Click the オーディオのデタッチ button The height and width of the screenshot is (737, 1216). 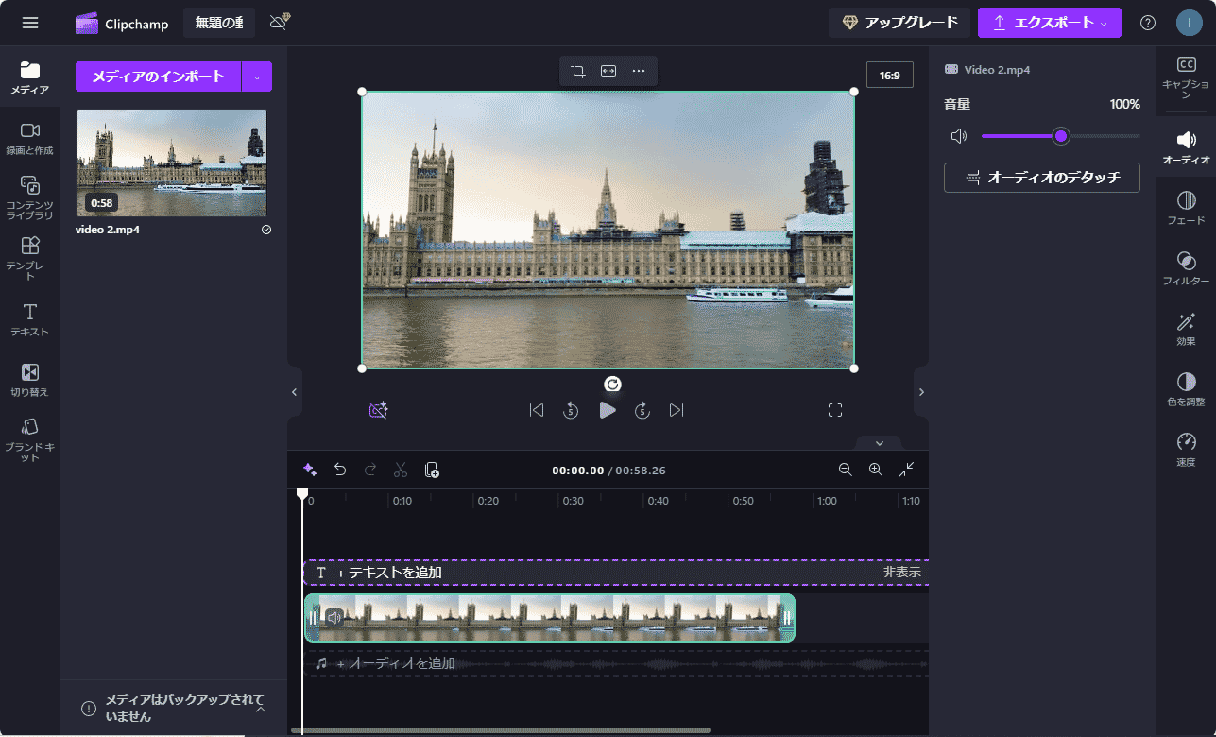tap(1041, 177)
